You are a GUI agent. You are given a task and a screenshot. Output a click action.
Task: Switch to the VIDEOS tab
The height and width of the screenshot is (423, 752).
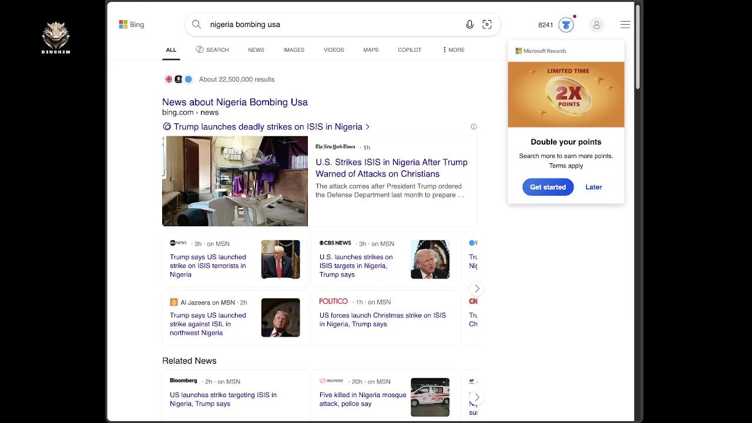[334, 50]
